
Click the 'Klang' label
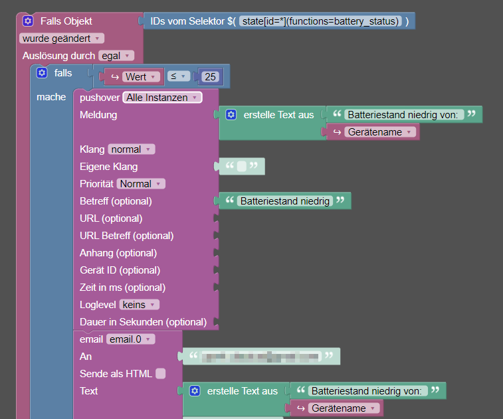point(92,149)
